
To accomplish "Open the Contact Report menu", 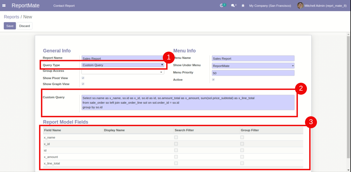I will point(64,6).
